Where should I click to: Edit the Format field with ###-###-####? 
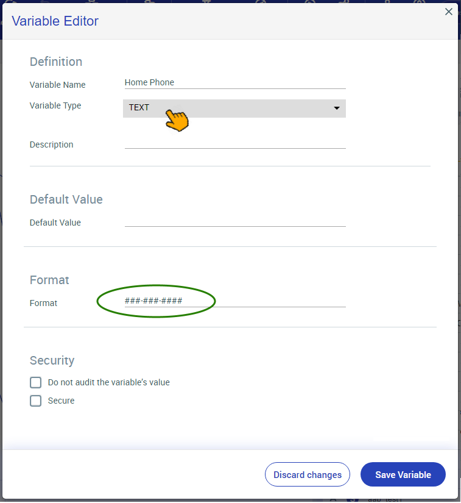click(x=235, y=301)
